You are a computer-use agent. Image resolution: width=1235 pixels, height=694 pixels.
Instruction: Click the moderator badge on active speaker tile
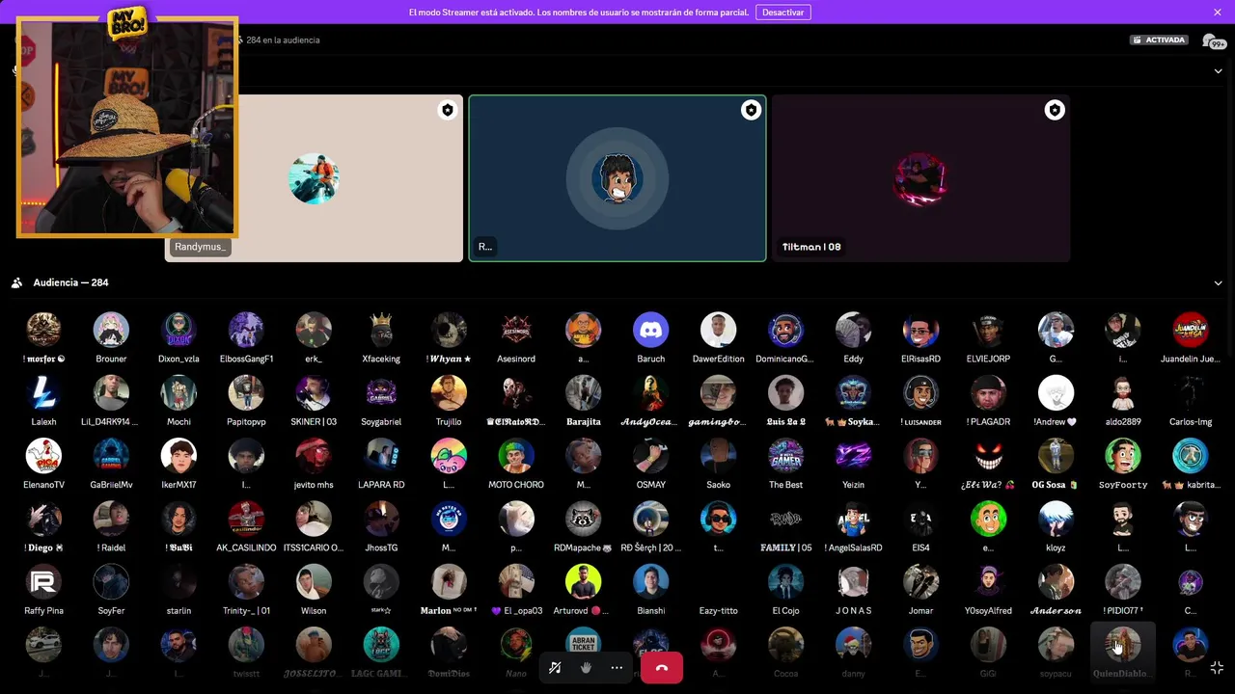pos(750,111)
